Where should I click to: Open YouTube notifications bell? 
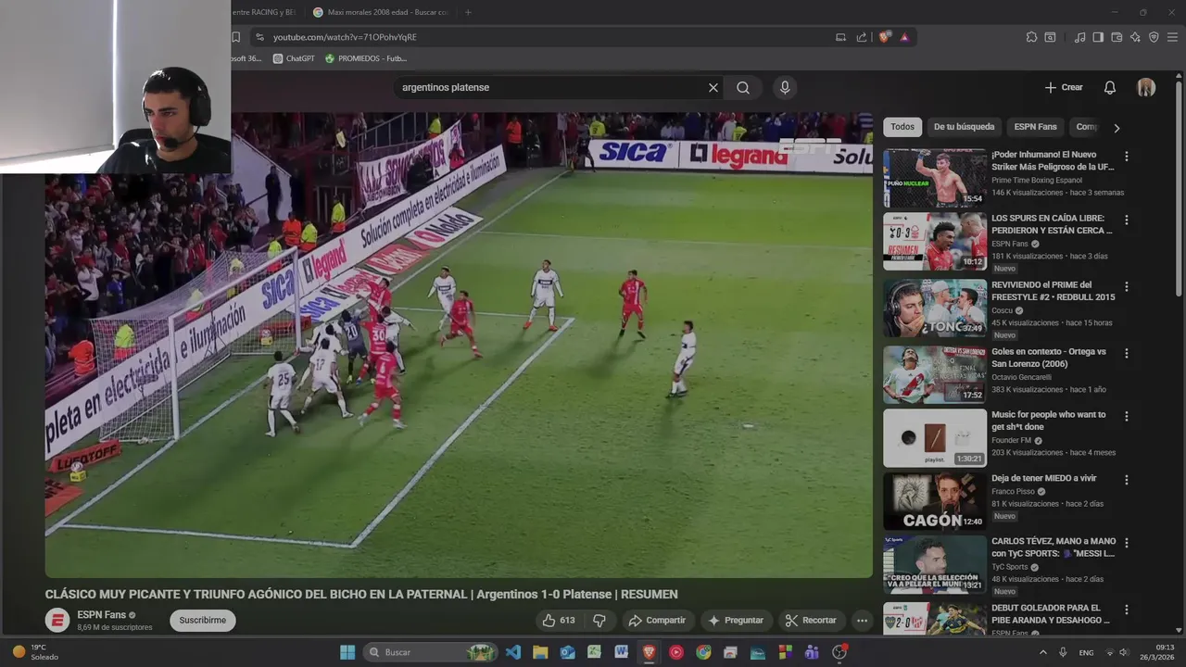coord(1110,87)
